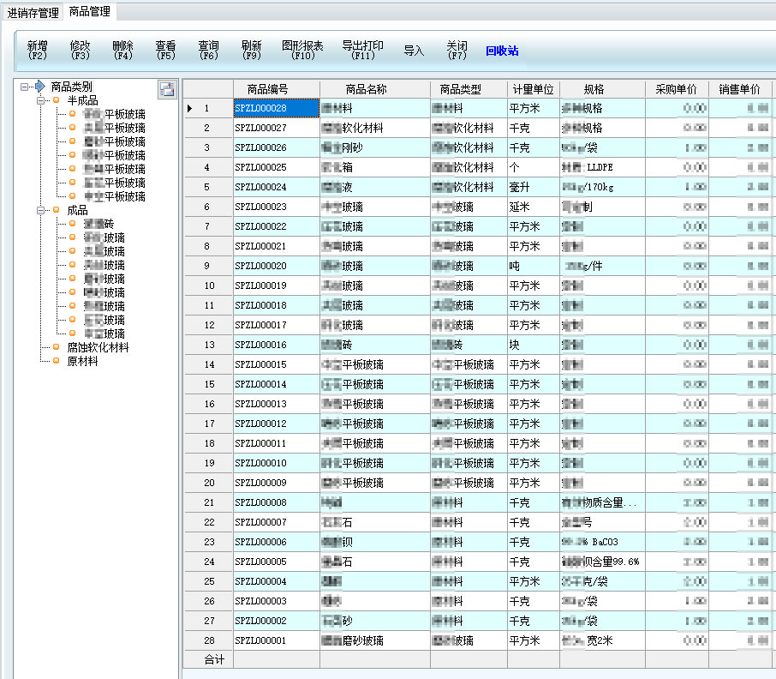Click 导出打印 (F11) in the toolbar

362,50
